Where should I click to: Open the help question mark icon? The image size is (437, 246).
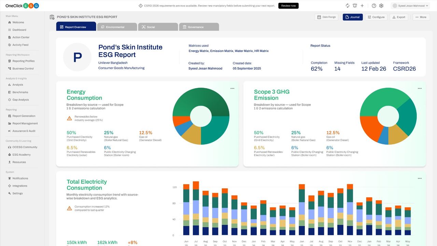point(374,6)
